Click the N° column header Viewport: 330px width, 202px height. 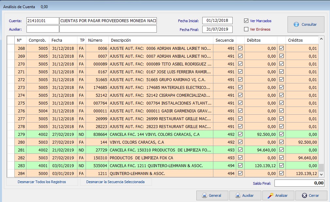coord(20,40)
